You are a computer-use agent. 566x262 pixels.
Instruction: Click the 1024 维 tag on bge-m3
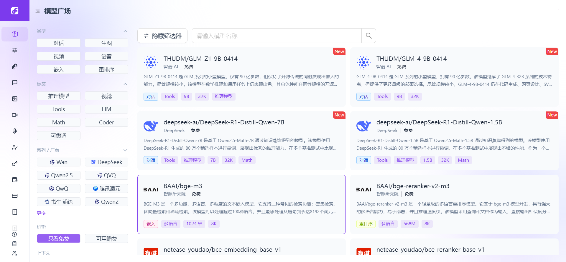194,224
